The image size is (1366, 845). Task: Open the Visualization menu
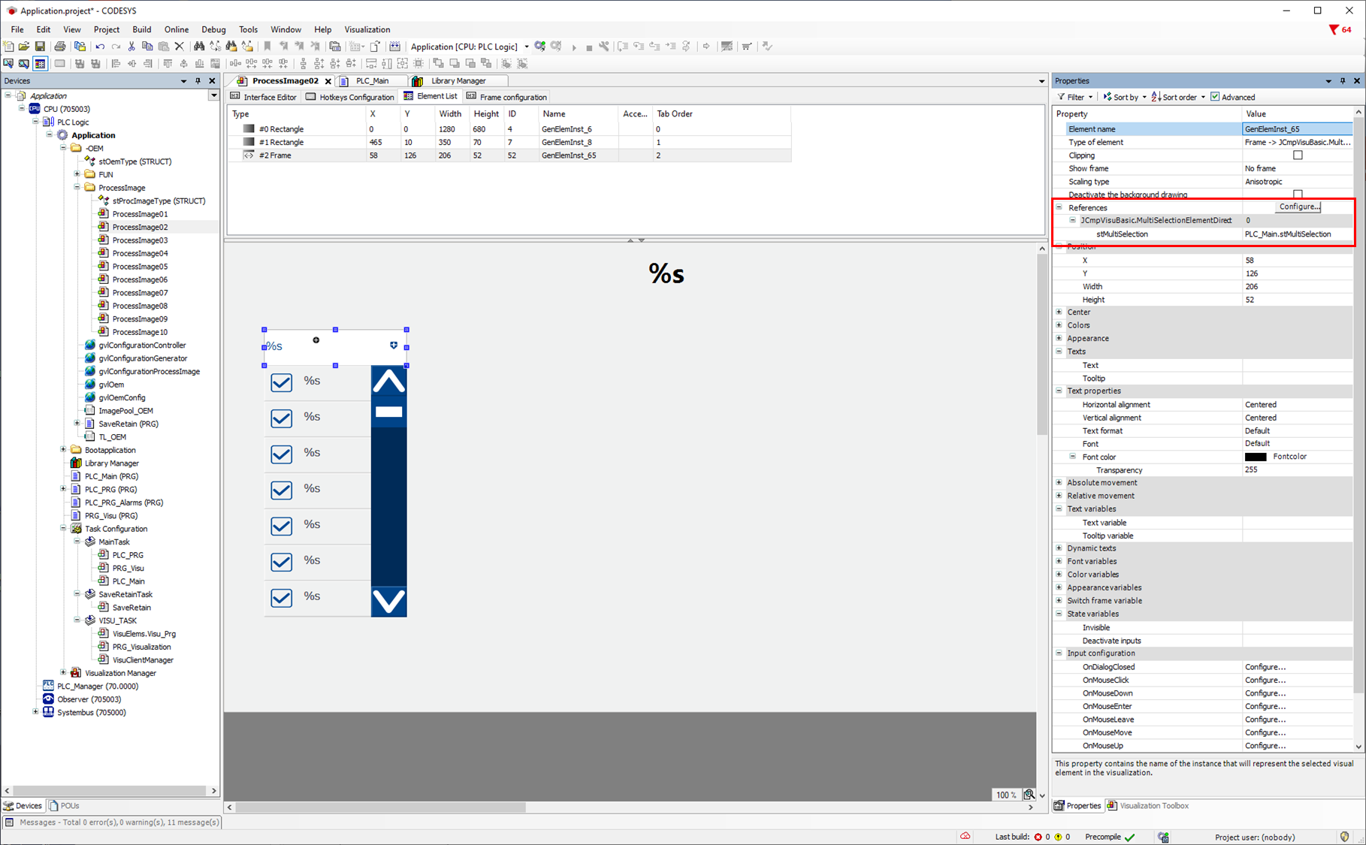[x=367, y=29]
